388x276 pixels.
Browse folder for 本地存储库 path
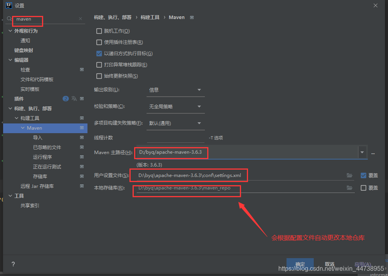(350, 188)
